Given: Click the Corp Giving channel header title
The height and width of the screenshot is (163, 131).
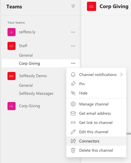Looking at the screenshot, I should pyautogui.click(x=114, y=6).
